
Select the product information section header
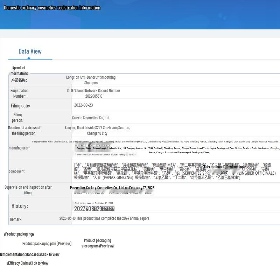point(19,70)
